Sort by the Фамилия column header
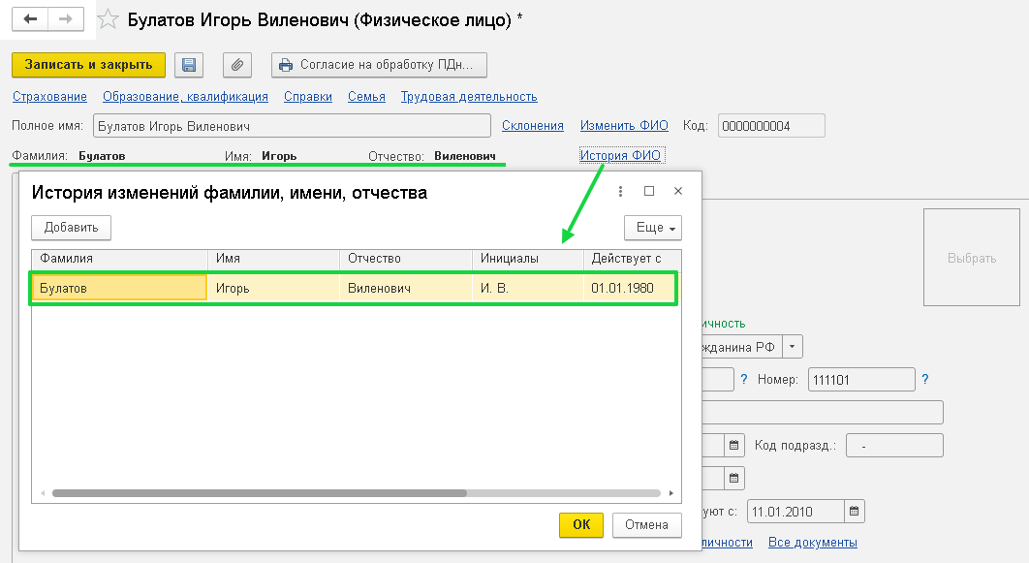1029x563 pixels. tap(119, 259)
